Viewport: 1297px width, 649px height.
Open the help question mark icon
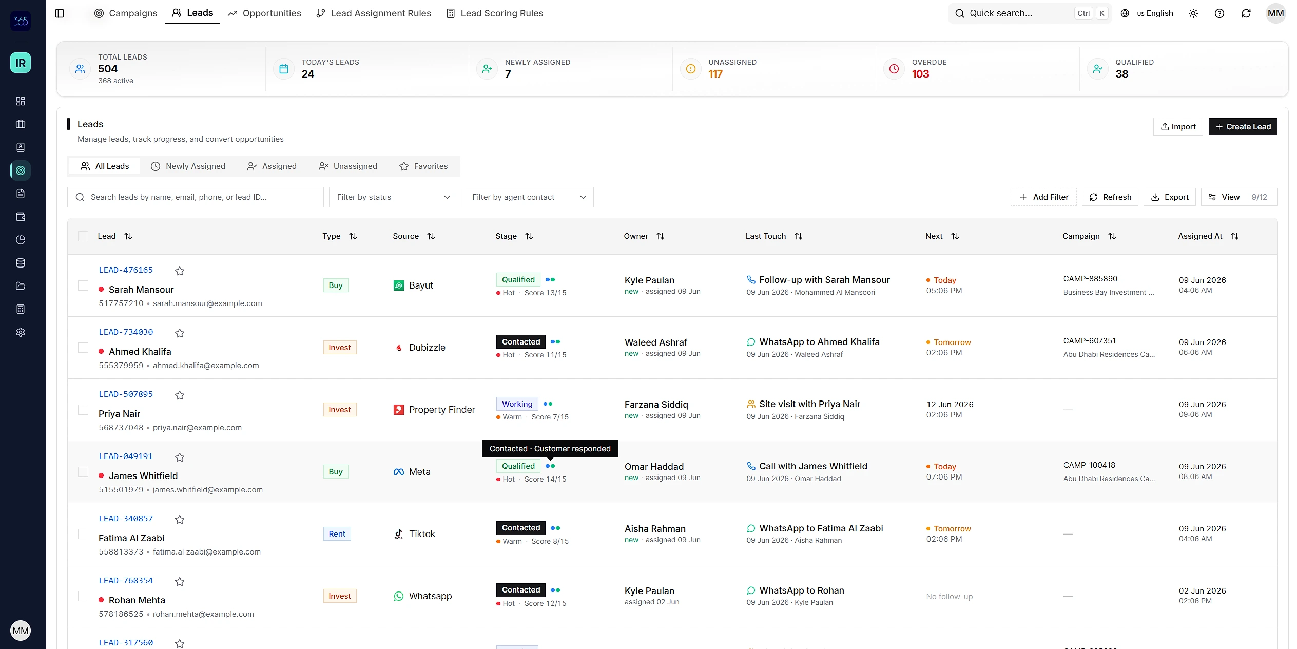pyautogui.click(x=1219, y=13)
